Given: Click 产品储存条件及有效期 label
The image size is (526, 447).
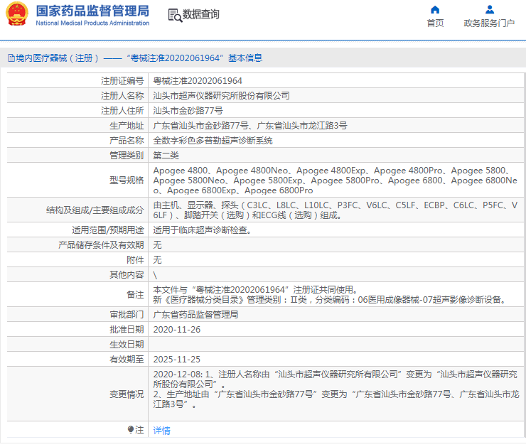Looking at the screenshot, I should point(101,245).
